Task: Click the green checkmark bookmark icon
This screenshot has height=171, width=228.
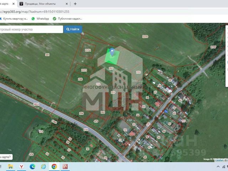Action: point(55,19)
